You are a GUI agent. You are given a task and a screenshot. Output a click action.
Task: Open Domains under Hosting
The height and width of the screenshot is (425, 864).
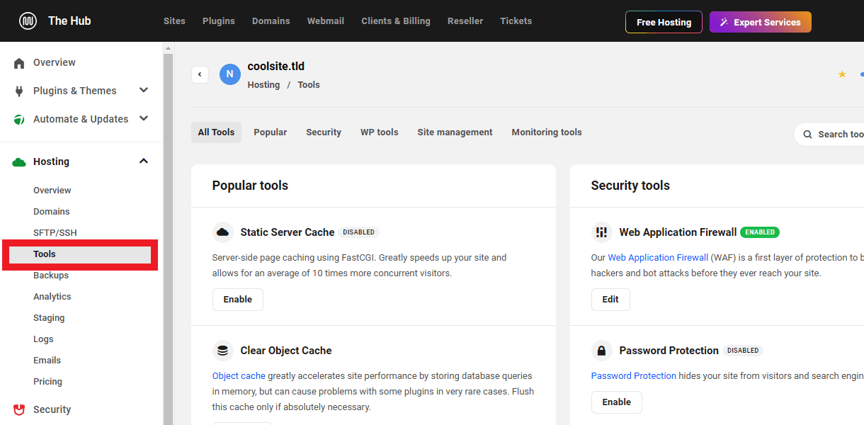pos(52,212)
